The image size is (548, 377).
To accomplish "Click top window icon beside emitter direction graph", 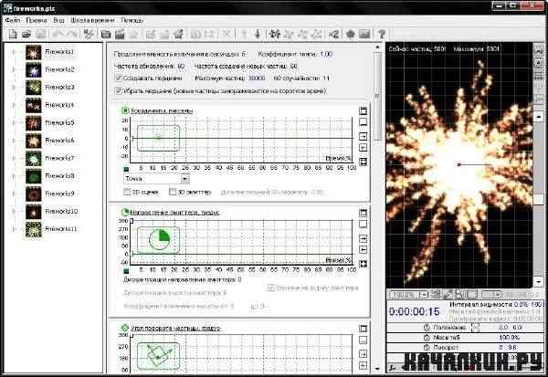I will pyautogui.click(x=364, y=213).
